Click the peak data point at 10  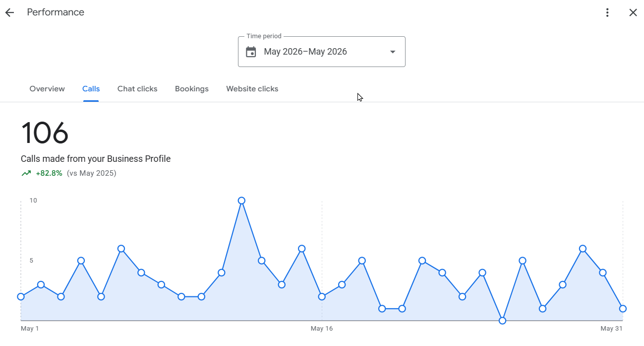point(241,201)
